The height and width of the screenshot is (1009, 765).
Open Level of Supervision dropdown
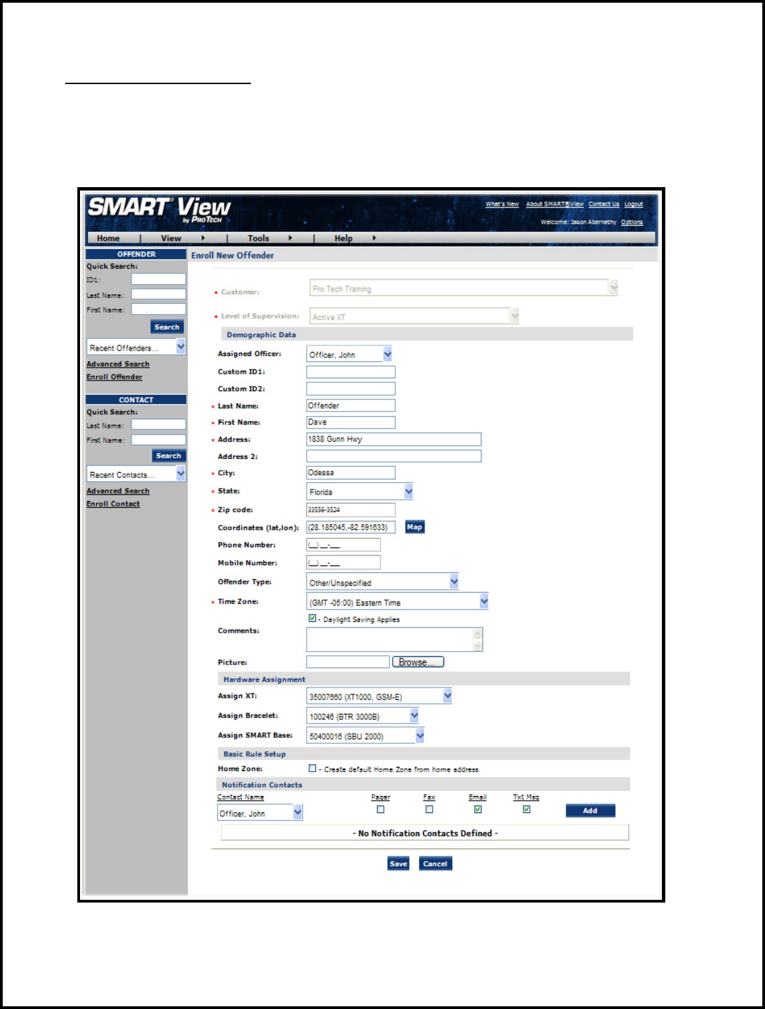(414, 316)
